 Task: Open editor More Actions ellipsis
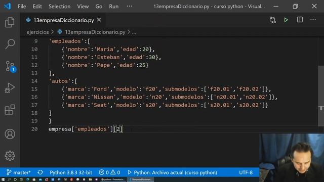313,20
